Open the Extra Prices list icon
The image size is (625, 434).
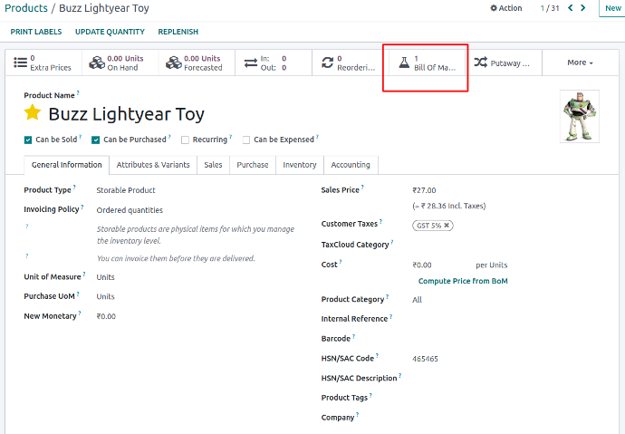[x=20, y=63]
